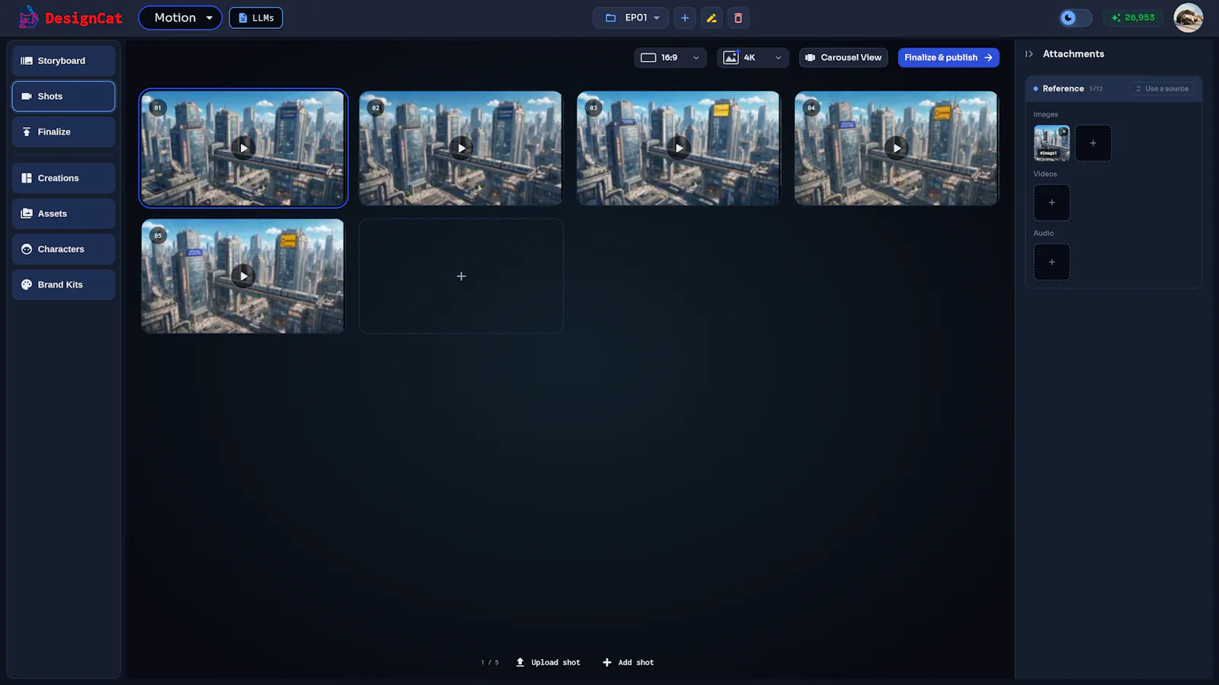Screen dimensions: 1219x685
Task: Click the yellow pencil edit icon
Action: (712, 18)
